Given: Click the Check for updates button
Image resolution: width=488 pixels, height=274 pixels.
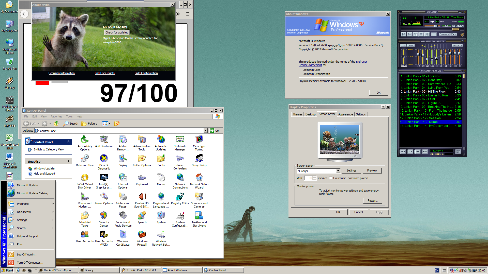Looking at the screenshot, I should [x=117, y=32].
